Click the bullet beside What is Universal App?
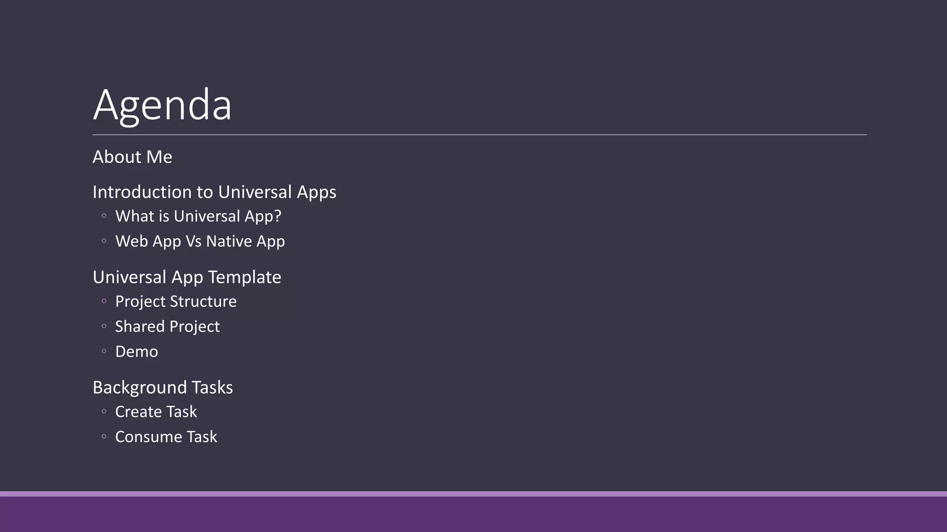 coord(104,216)
